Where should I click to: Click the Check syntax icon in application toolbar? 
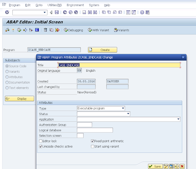click(x=7, y=30)
